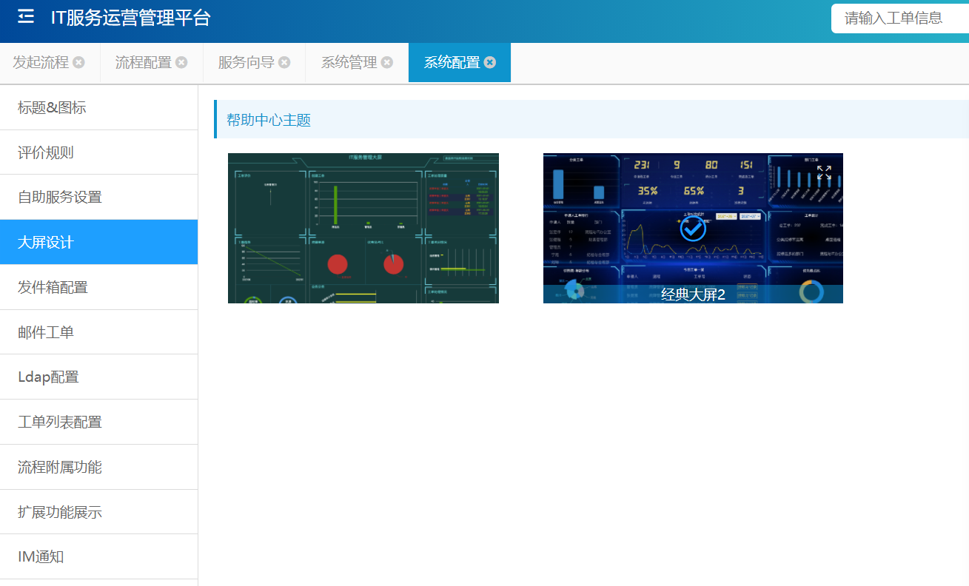969x586 pixels.
Task: Close the active 系统配置 tab
Action: (x=490, y=63)
